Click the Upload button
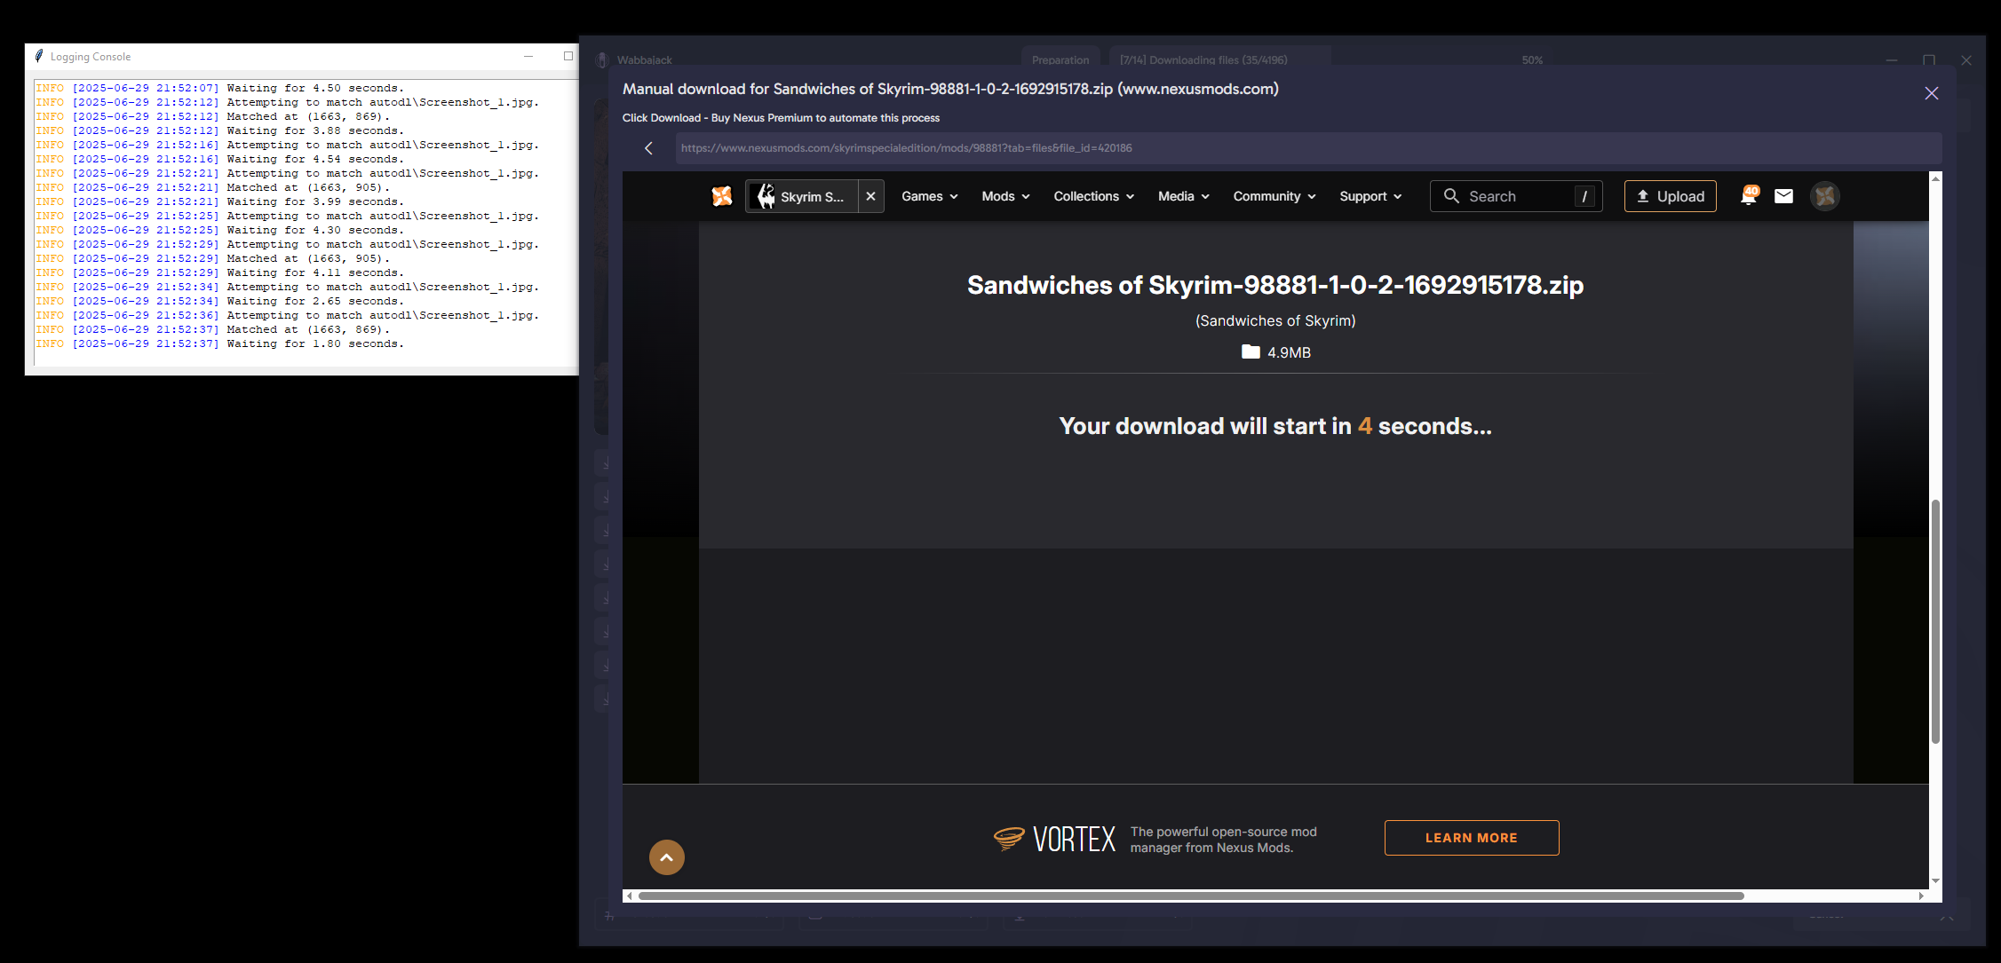This screenshot has width=2001, height=963. click(1671, 196)
